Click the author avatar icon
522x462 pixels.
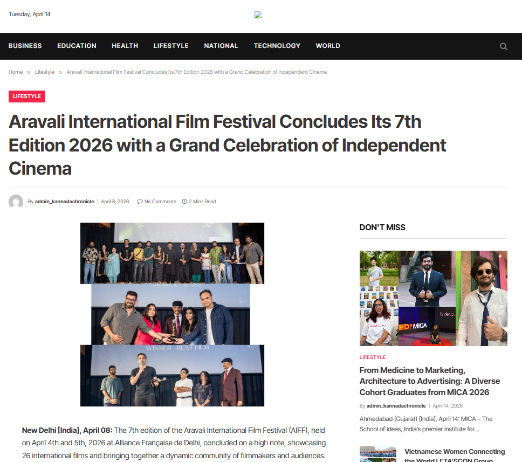point(16,202)
